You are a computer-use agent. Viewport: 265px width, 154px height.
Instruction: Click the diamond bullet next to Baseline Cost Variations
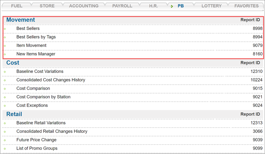[x=5, y=72]
